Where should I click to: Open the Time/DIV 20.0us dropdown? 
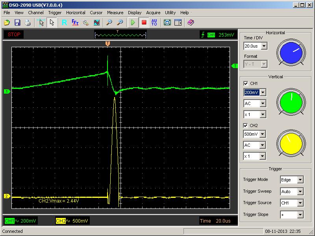pyautogui.click(x=264, y=46)
